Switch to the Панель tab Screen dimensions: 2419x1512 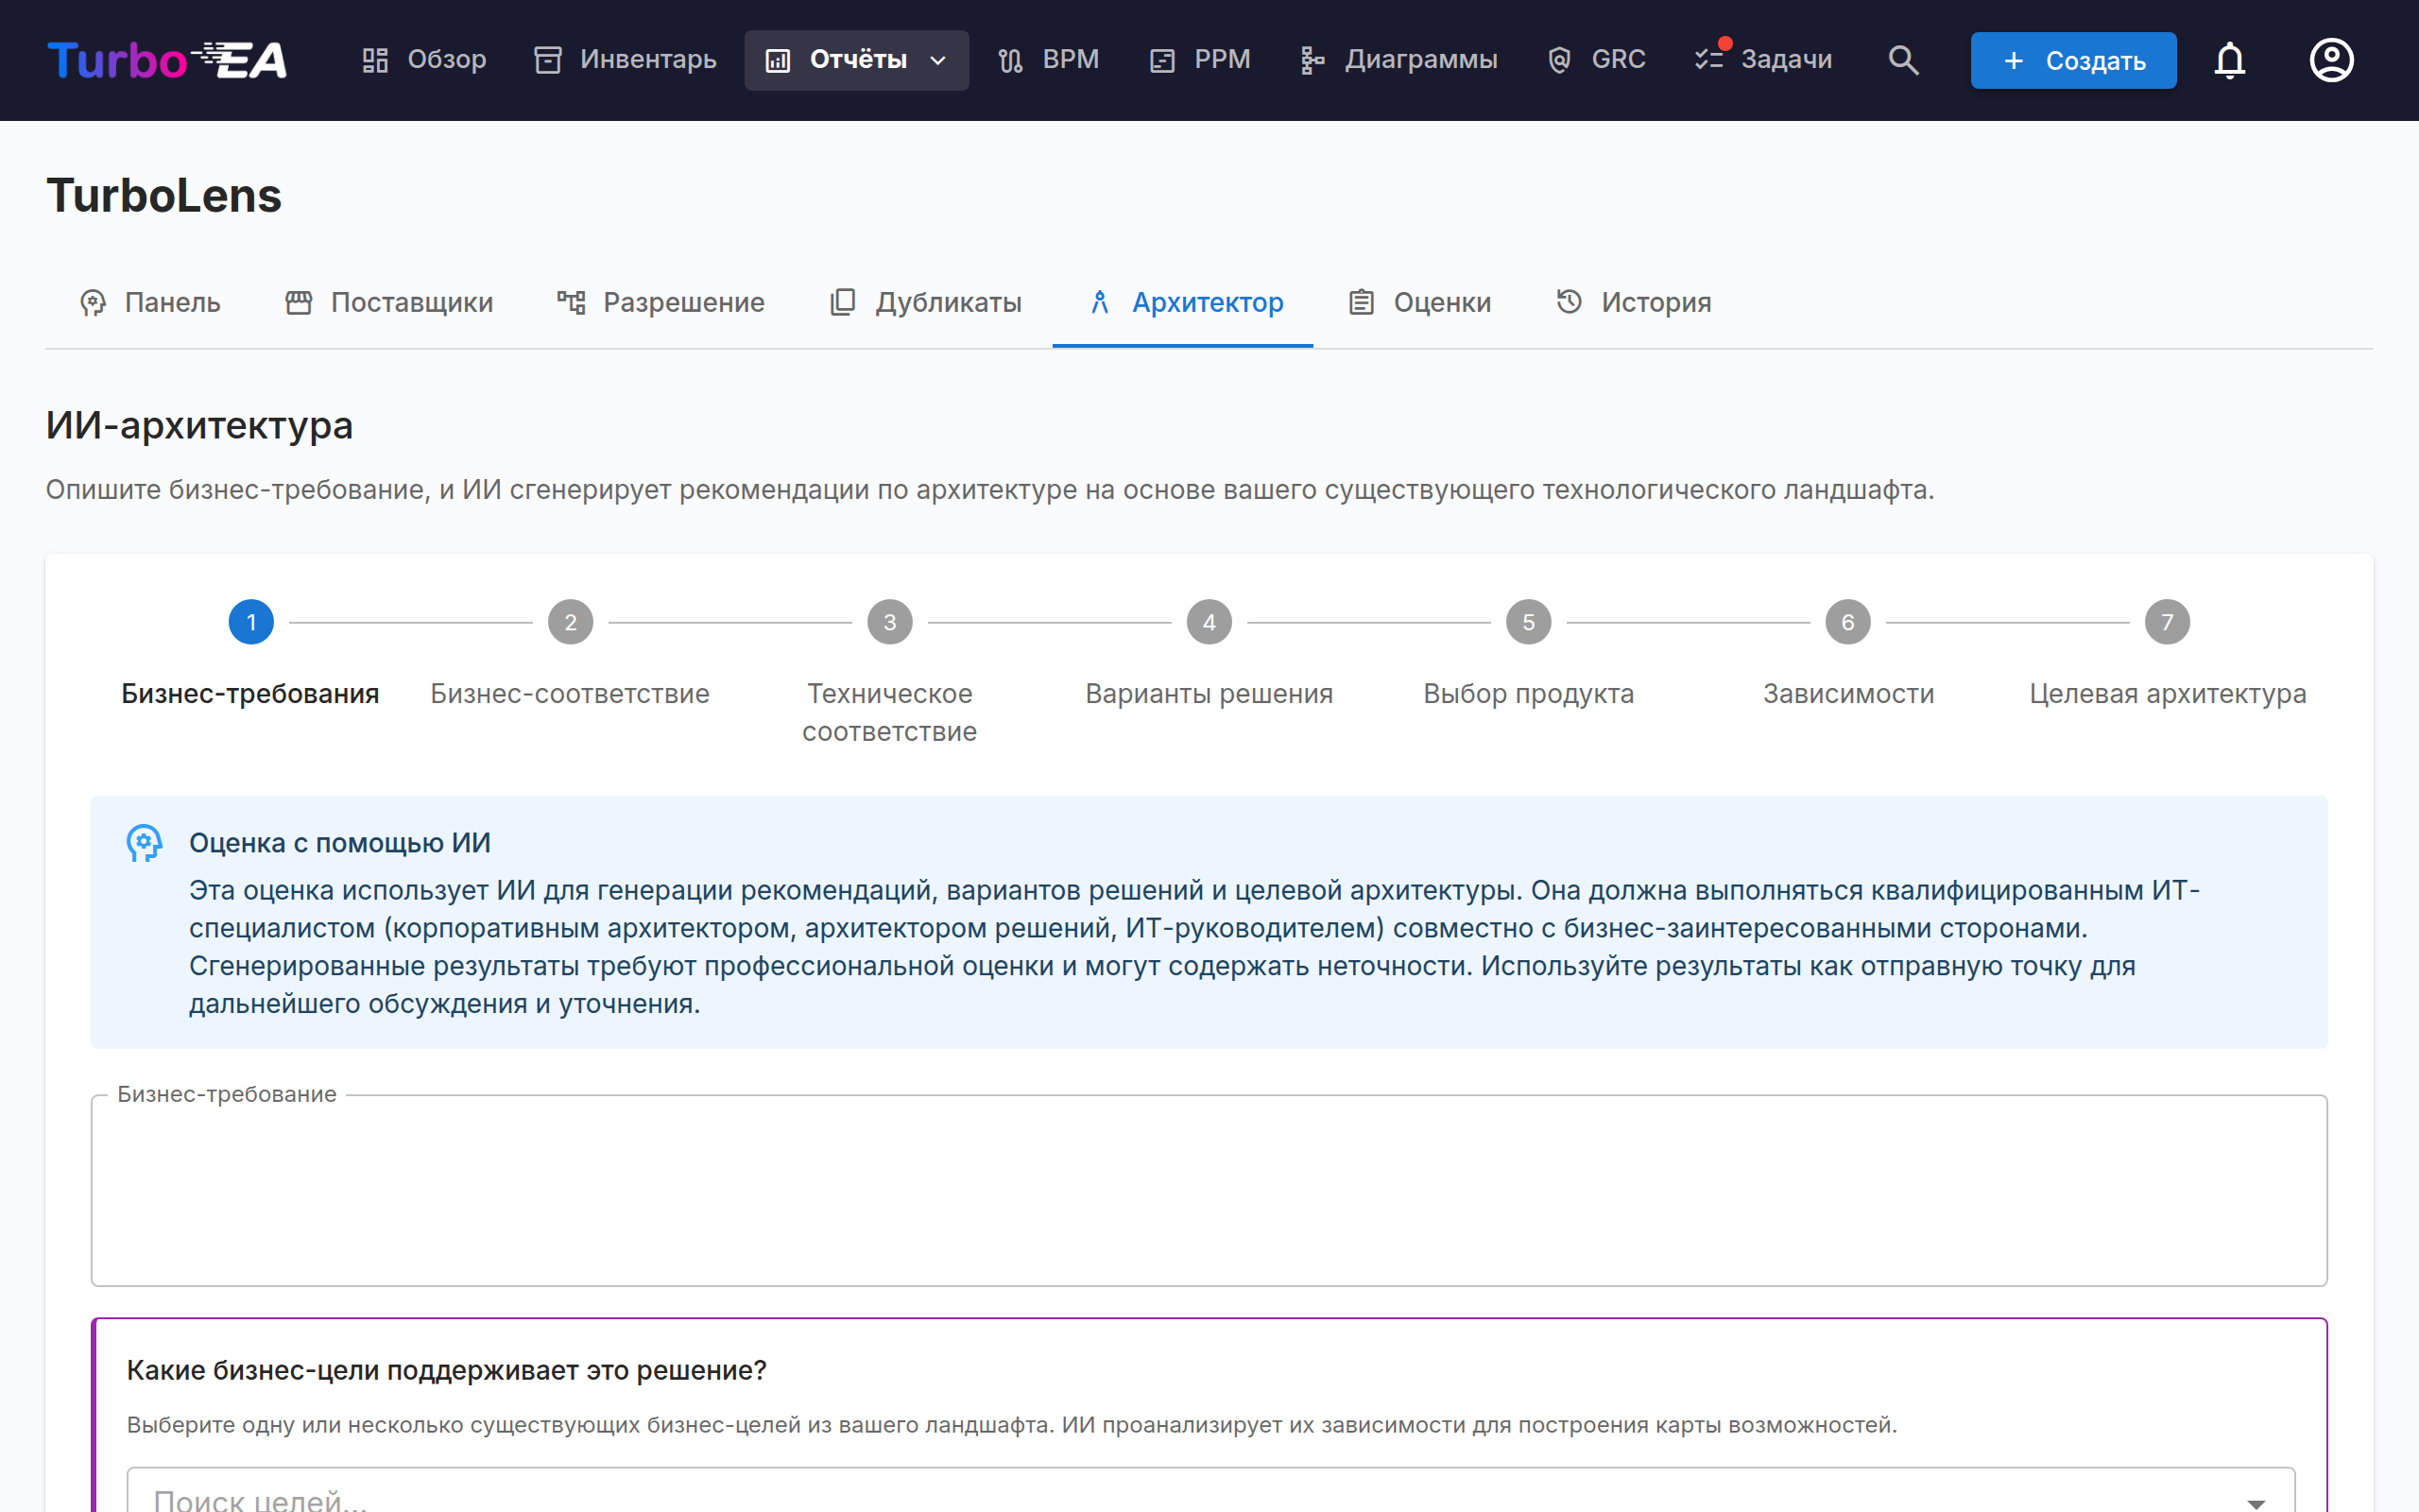150,302
